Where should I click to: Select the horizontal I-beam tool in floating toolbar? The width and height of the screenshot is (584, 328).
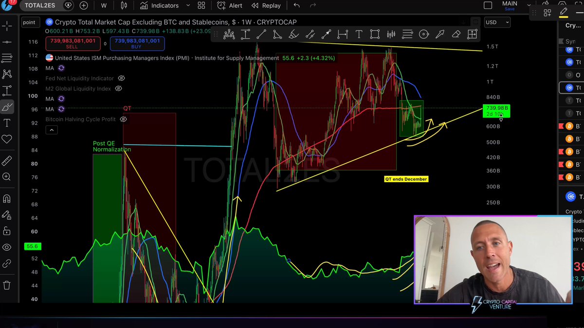click(x=245, y=34)
